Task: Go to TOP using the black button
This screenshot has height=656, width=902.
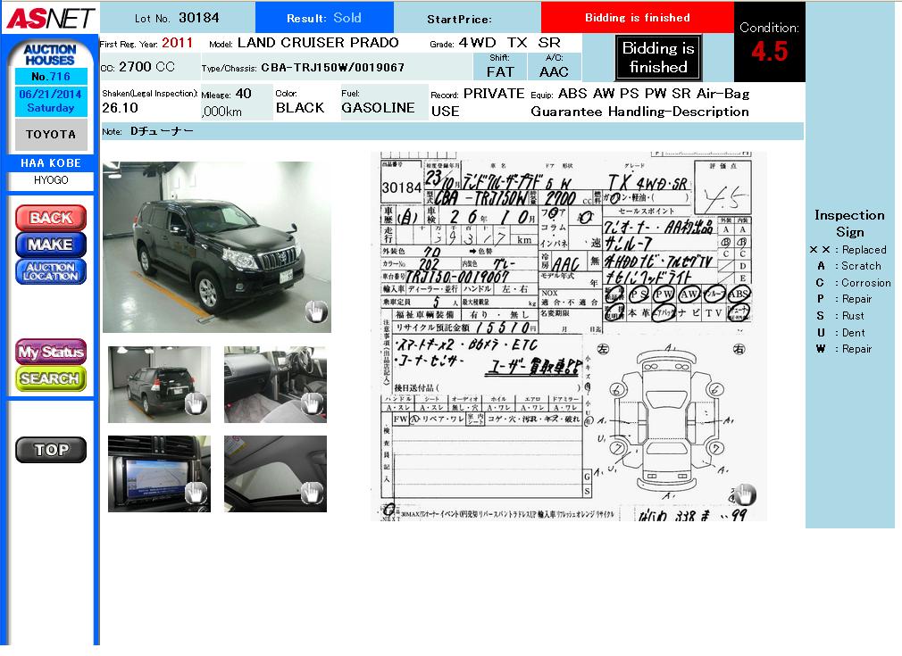Action: [51, 450]
